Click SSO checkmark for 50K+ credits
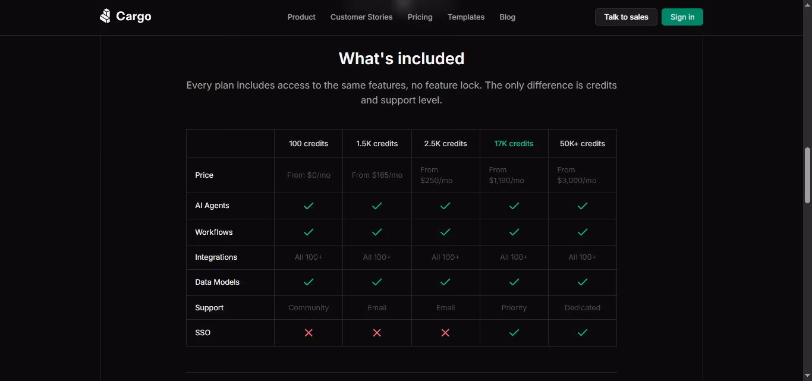 click(x=583, y=333)
